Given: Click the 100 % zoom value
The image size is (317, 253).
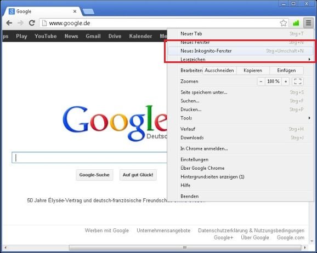Looking at the screenshot, I should coord(273,82).
